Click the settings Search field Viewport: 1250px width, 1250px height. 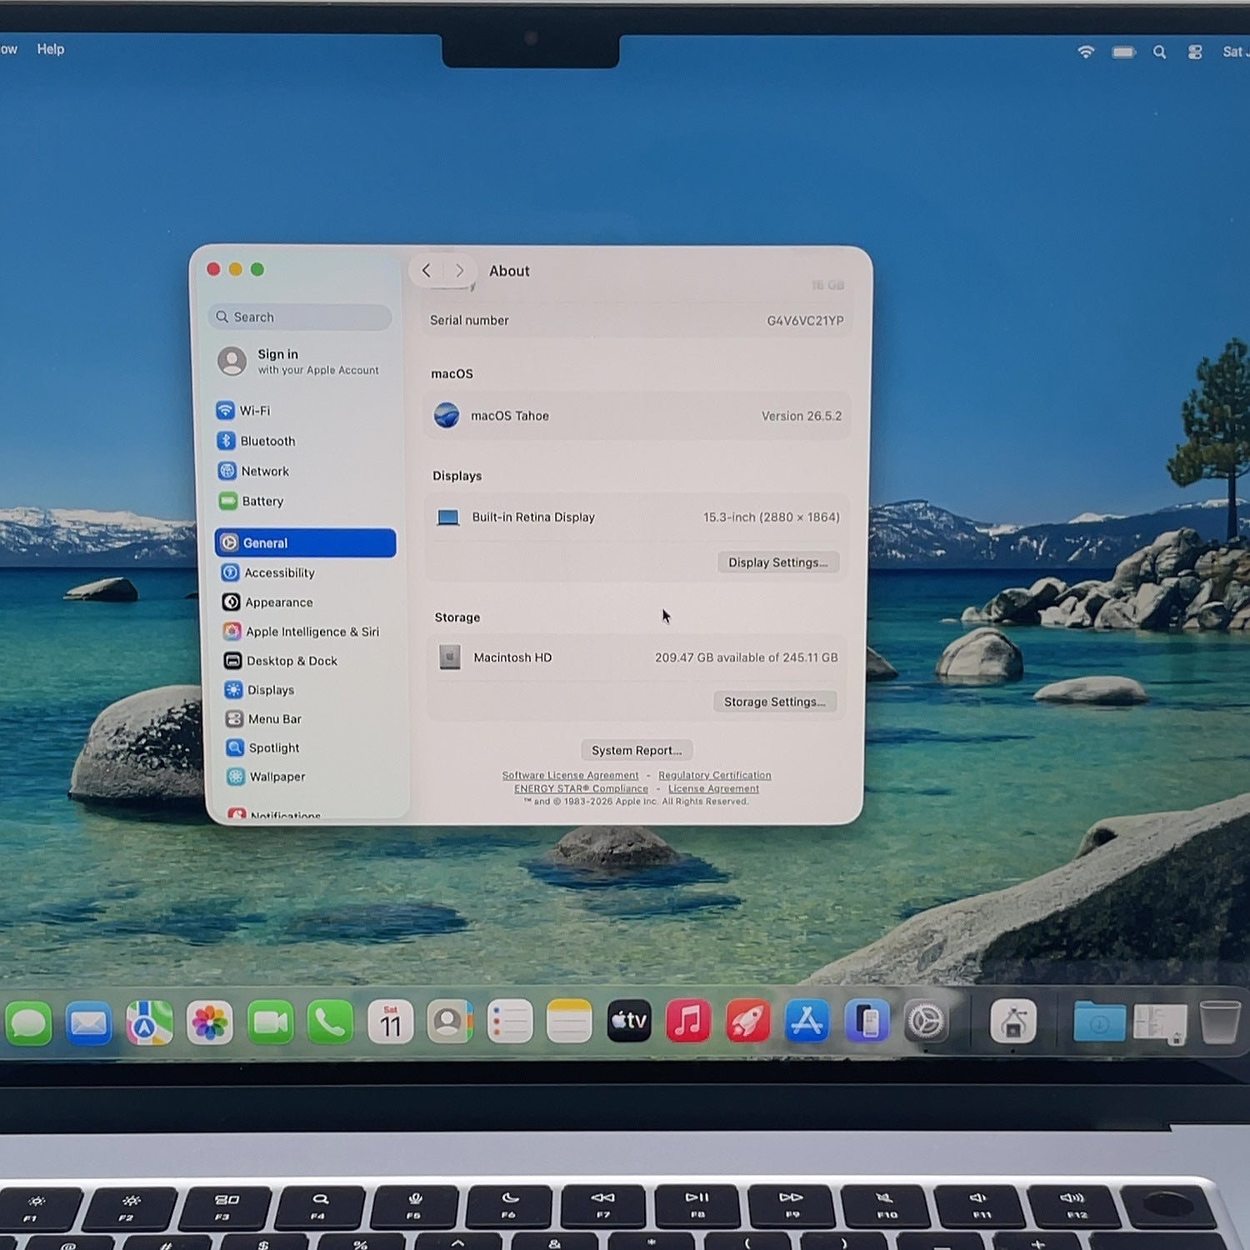coord(300,317)
